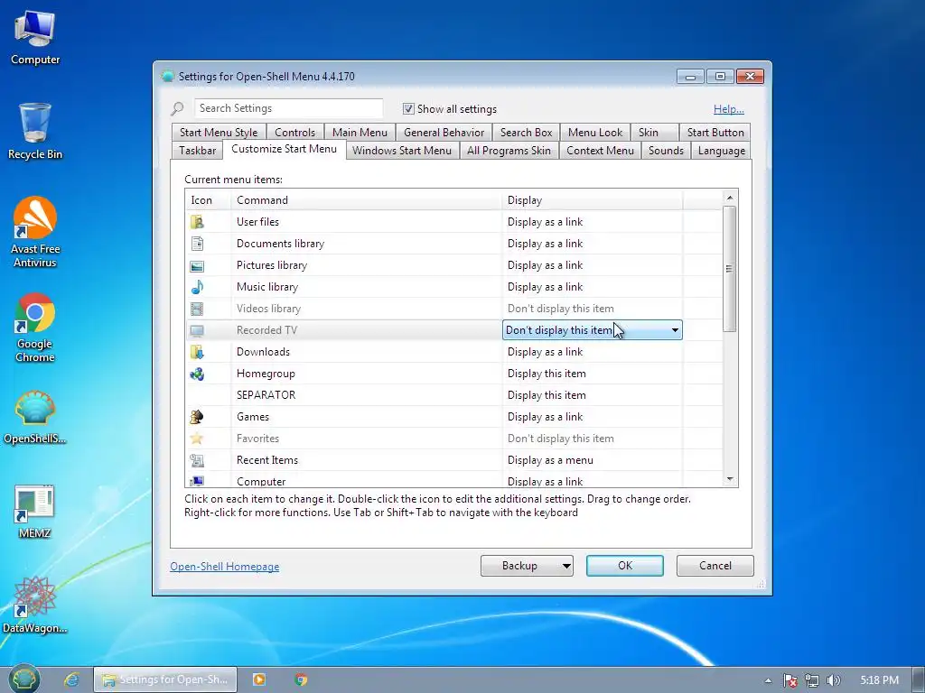Click the Pictures library row icon
925x693 pixels.
pyautogui.click(x=197, y=266)
